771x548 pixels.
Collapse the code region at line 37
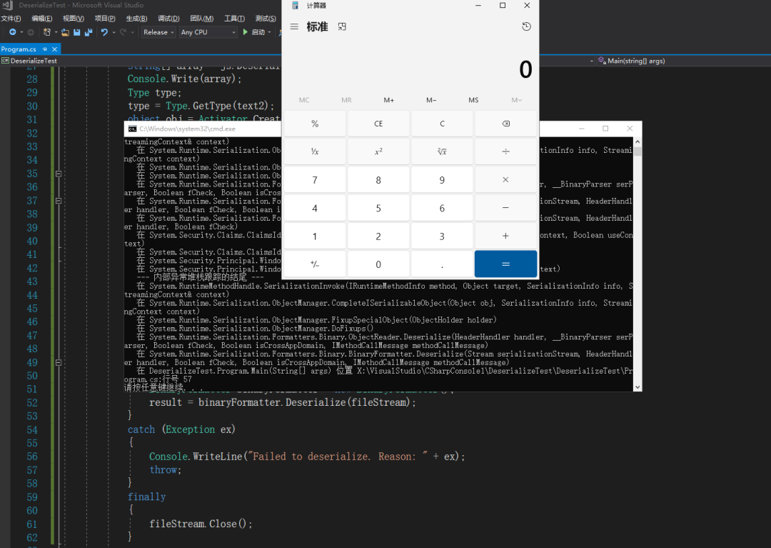pyautogui.click(x=59, y=201)
